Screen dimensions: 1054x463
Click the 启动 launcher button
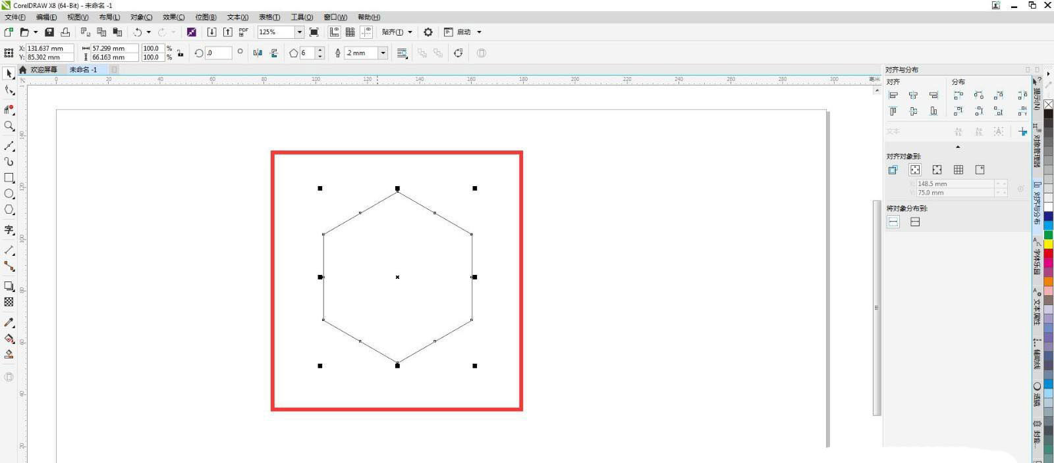click(x=464, y=32)
